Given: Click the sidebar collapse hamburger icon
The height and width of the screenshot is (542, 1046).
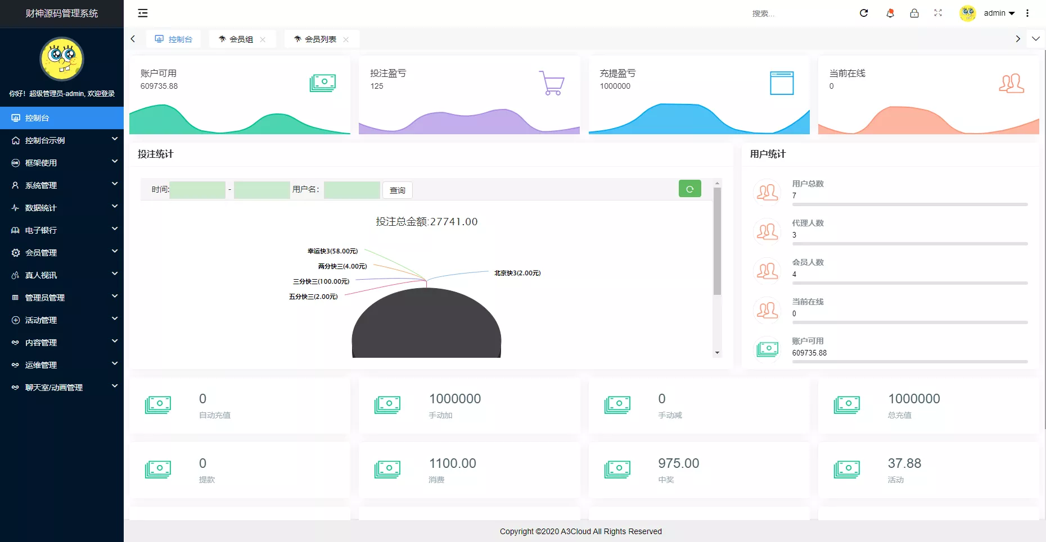Looking at the screenshot, I should point(143,13).
